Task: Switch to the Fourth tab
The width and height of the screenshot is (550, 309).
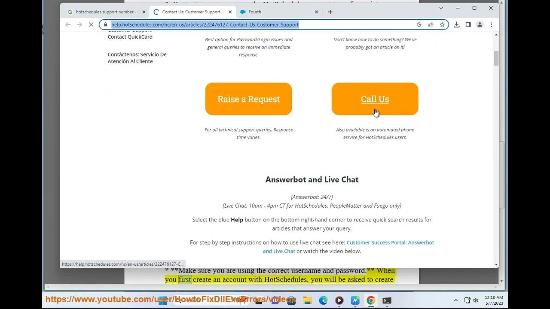Action: click(279, 12)
